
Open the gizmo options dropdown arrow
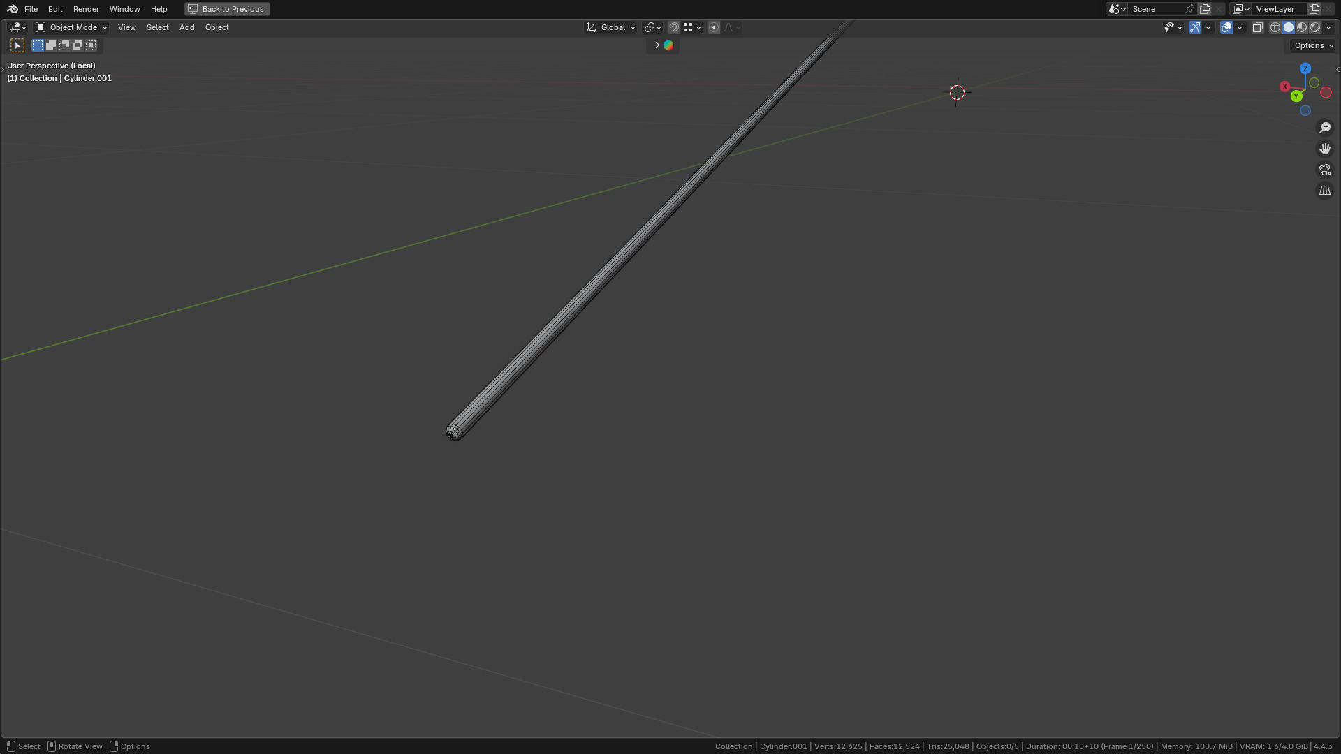point(1208,27)
